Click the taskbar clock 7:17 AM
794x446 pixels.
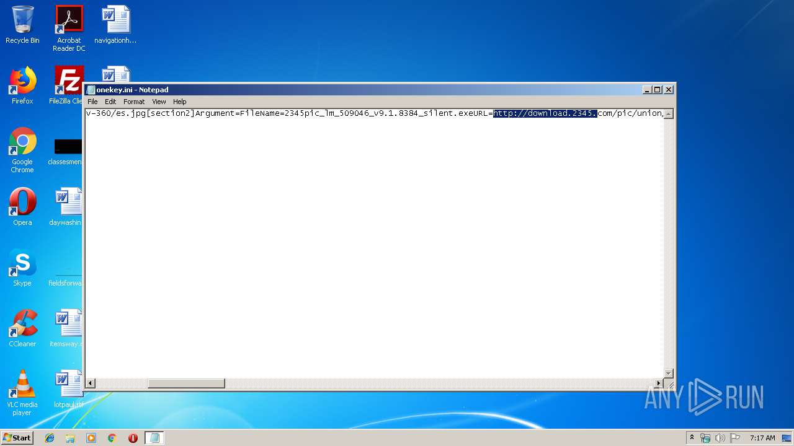762,438
